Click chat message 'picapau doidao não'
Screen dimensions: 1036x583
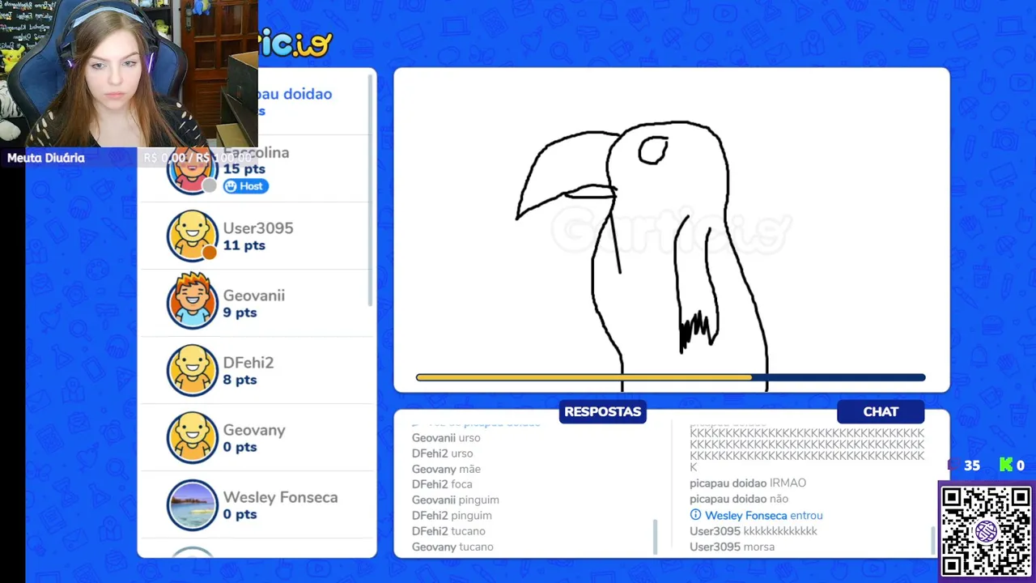(x=739, y=500)
